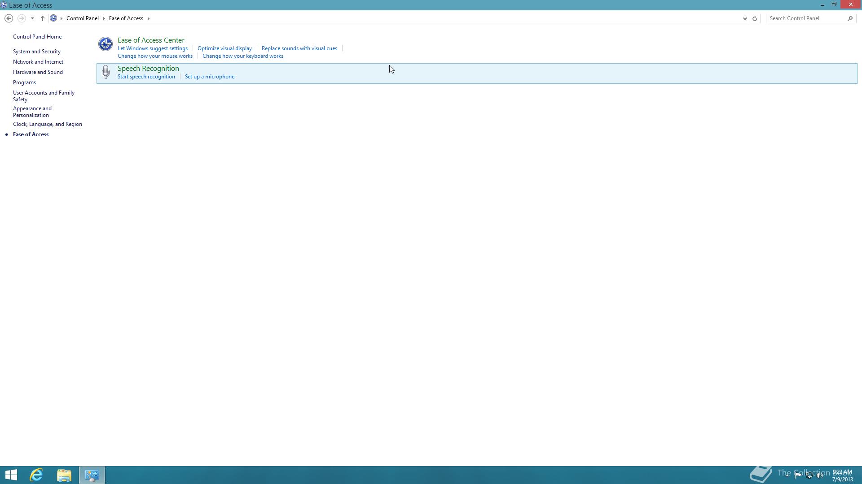Image resolution: width=862 pixels, height=484 pixels.
Task: Open User Accounts and Family Safety
Action: (44, 96)
